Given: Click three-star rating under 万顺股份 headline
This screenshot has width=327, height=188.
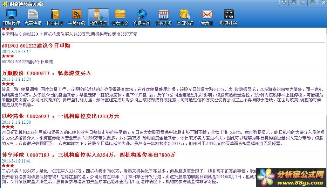Looking at the screenshot, I should pyautogui.click(x=8, y=84).
